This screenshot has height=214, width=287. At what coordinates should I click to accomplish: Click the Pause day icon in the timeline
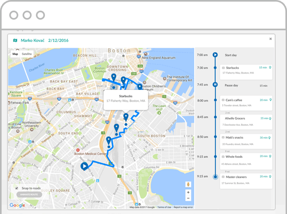(215, 85)
